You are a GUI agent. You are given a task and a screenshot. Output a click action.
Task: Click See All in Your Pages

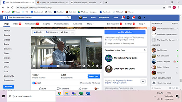coord(175,24)
